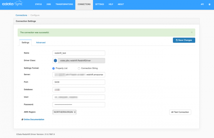Go to the Jobs page
Screen dimensions: 214x138
click(49, 4)
